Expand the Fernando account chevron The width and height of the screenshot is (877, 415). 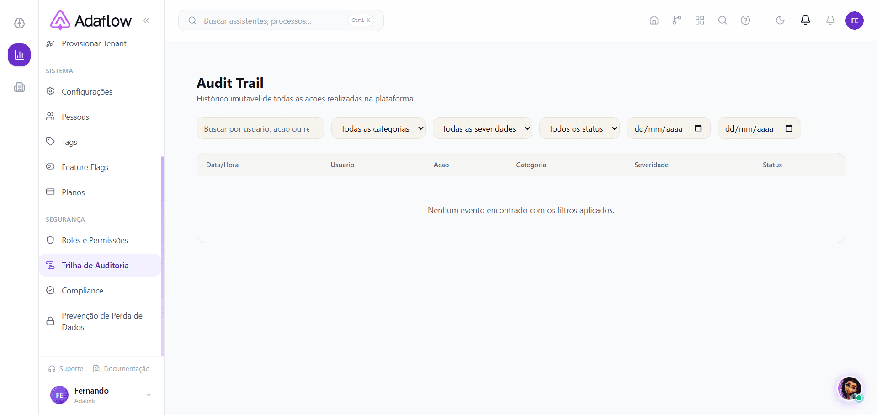(149, 395)
